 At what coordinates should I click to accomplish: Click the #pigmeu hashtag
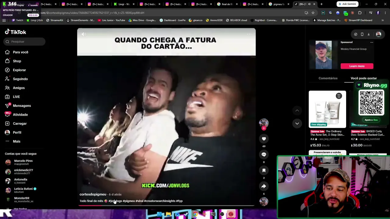129,201
